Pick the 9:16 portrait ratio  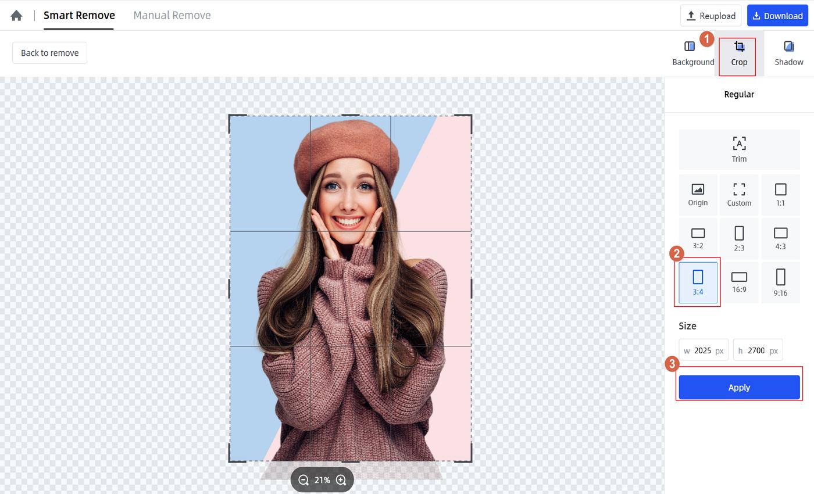point(780,282)
